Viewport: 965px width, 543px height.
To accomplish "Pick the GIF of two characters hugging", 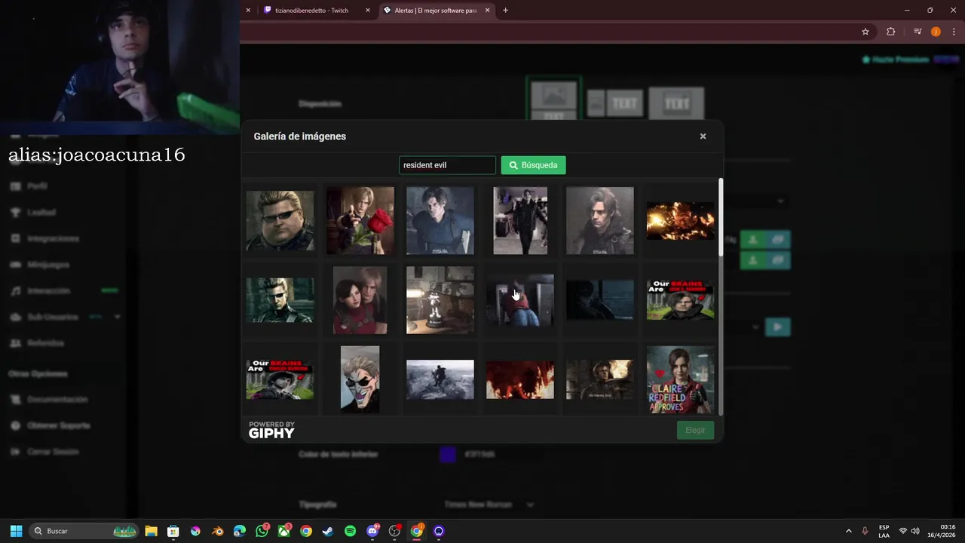I will (x=360, y=300).
